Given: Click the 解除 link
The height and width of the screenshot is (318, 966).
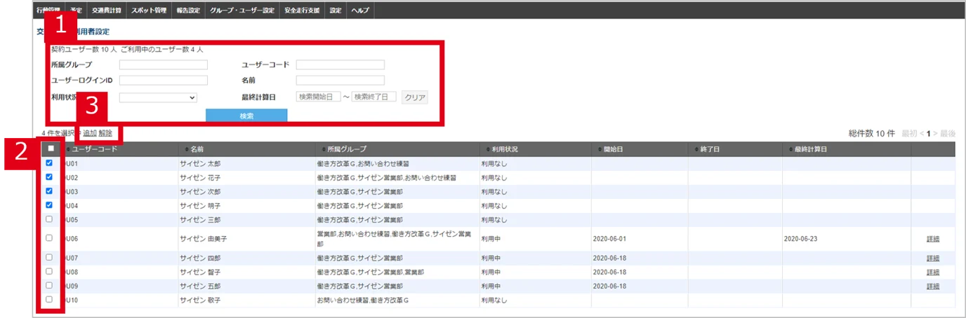Looking at the screenshot, I should 105,133.
